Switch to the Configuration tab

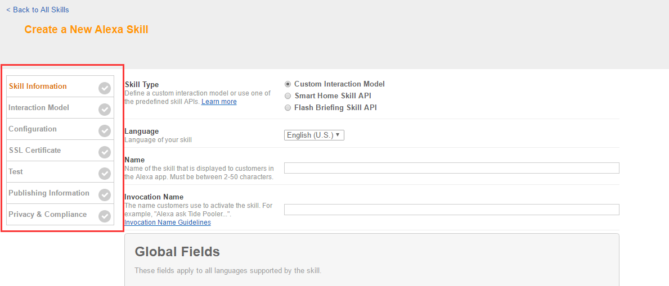(33, 129)
